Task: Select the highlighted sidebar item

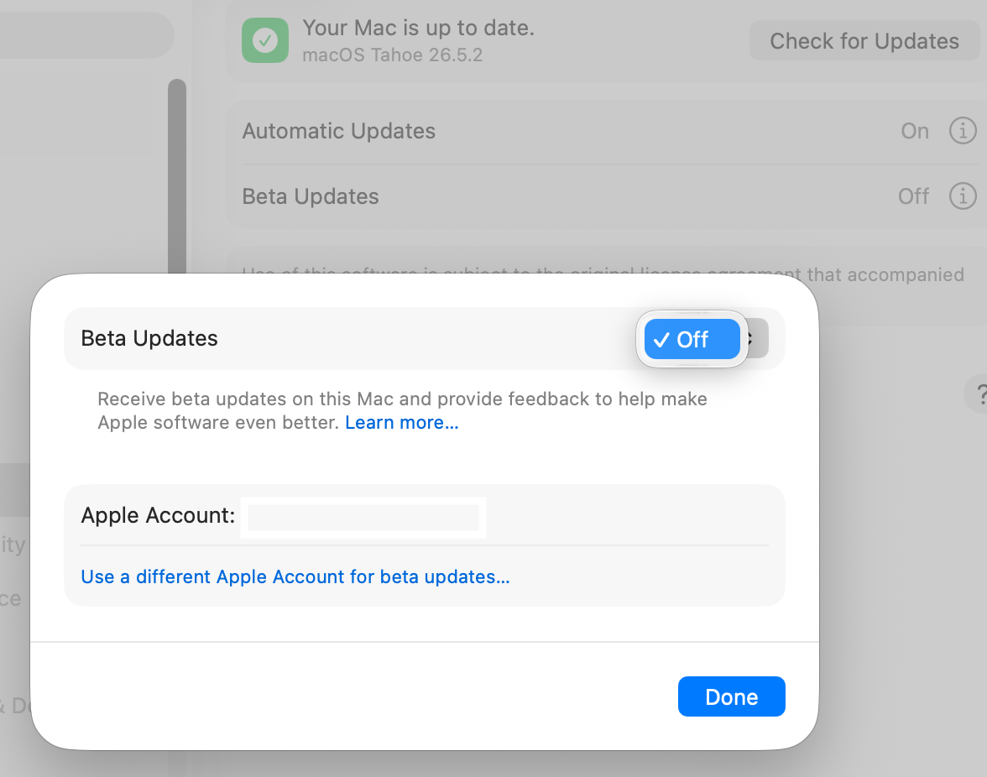Action: point(15,490)
